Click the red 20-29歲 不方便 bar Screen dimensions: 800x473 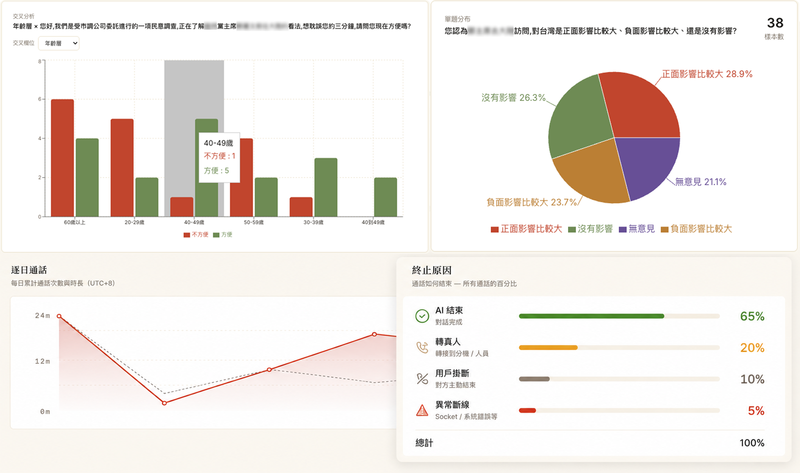coord(122,168)
